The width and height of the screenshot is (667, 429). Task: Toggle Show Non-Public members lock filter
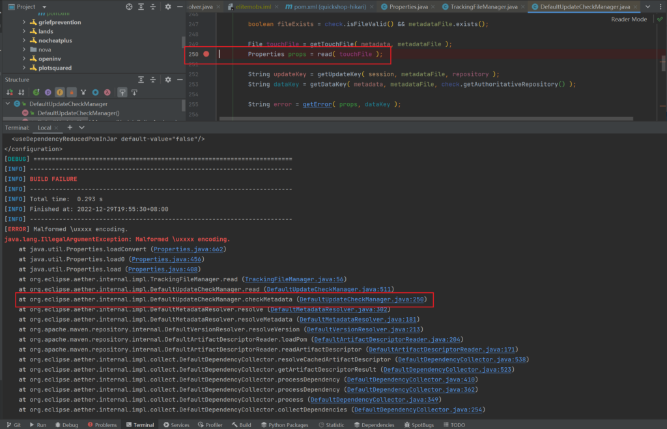[x=72, y=92]
